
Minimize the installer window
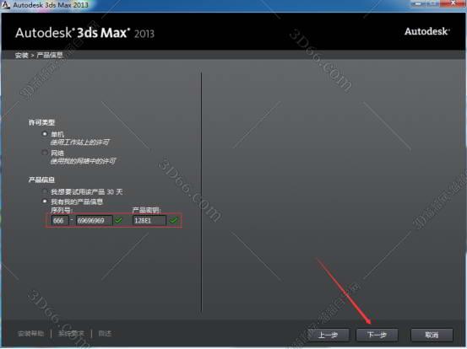[x=417, y=3]
